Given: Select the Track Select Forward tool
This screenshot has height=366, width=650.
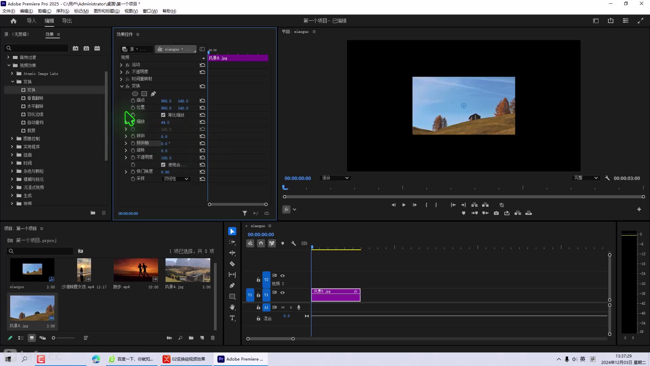Looking at the screenshot, I should tap(232, 242).
